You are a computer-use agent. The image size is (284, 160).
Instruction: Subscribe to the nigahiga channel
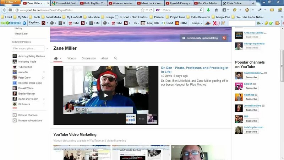pyautogui.click(x=251, y=99)
